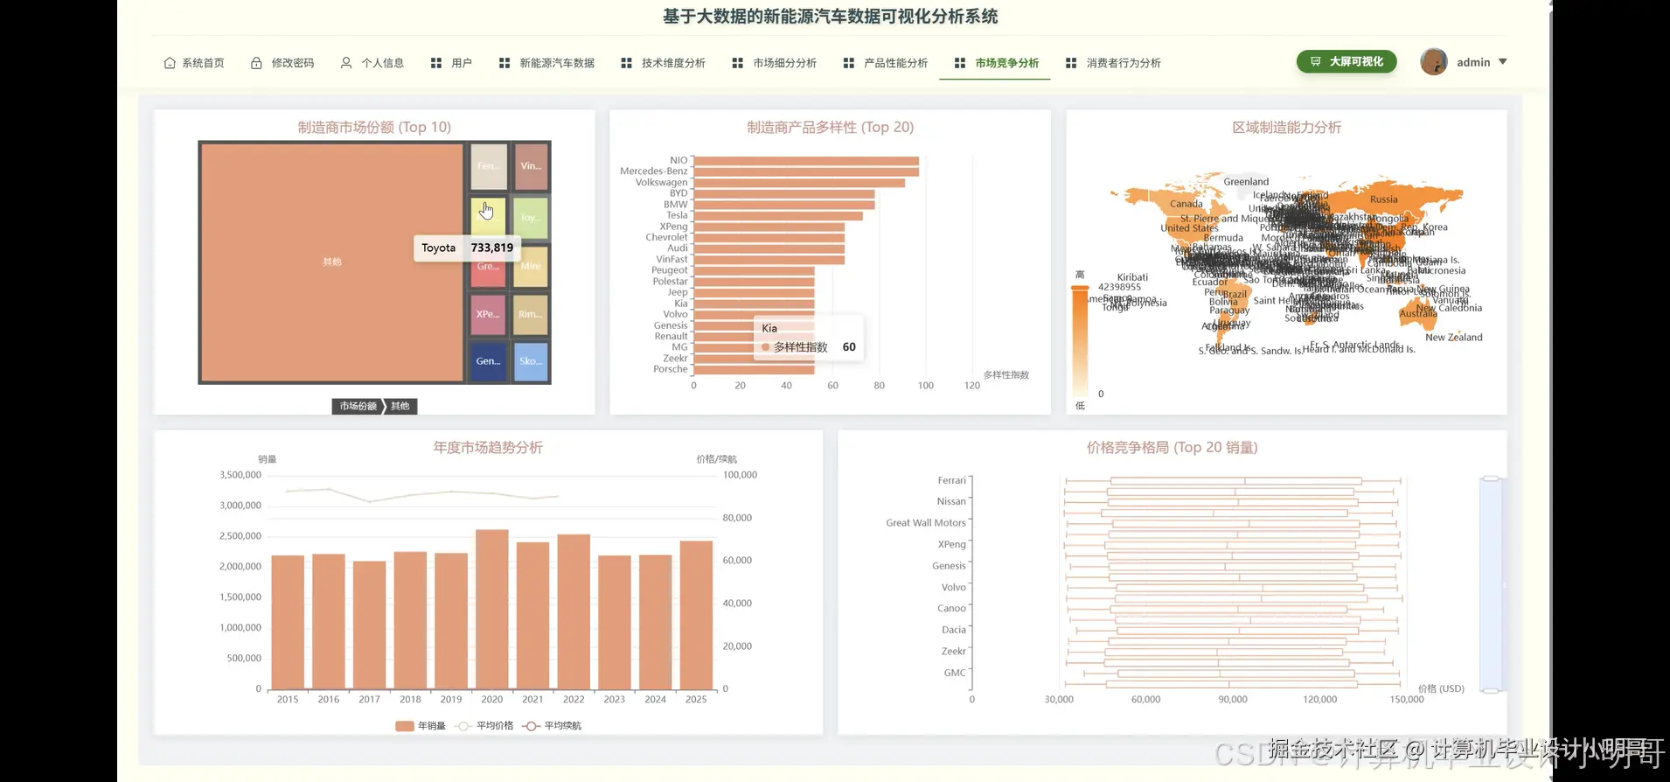
Task: Click the yellow Toyota treemap tile
Action: [x=489, y=215]
